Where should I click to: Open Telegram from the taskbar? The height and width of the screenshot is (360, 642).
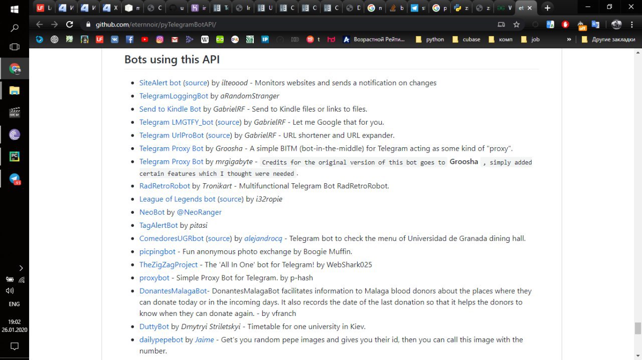[x=15, y=179]
